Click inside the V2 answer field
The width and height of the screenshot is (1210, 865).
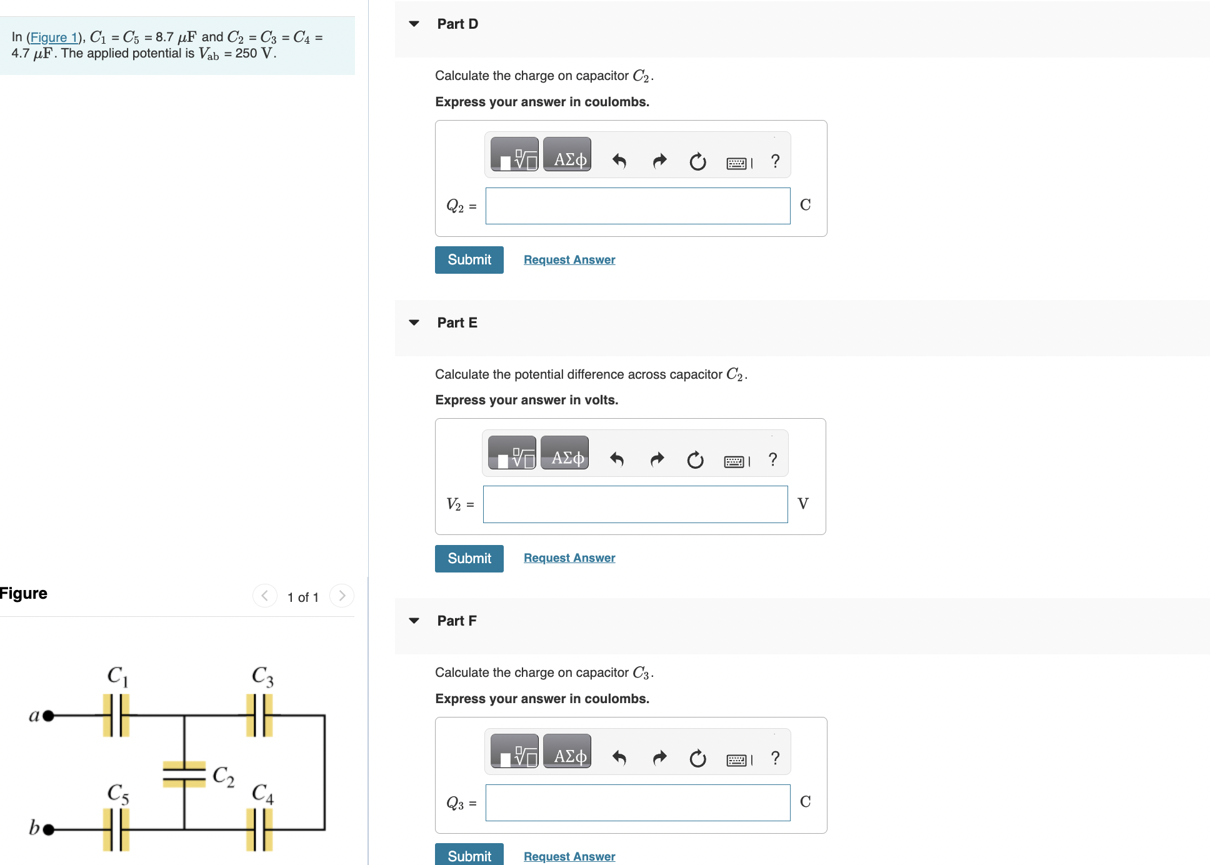634,504
